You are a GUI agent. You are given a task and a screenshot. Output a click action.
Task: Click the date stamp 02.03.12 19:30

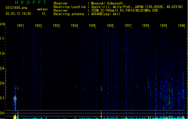(18, 14)
